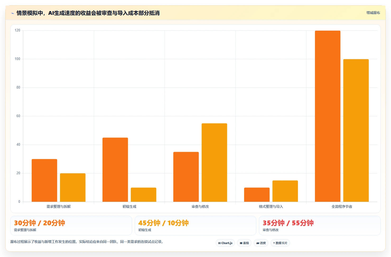Click the amber 15-minute bar for 格式整理与导入
Image resolution: width=391 pixels, height=257 pixels.
tap(285, 191)
